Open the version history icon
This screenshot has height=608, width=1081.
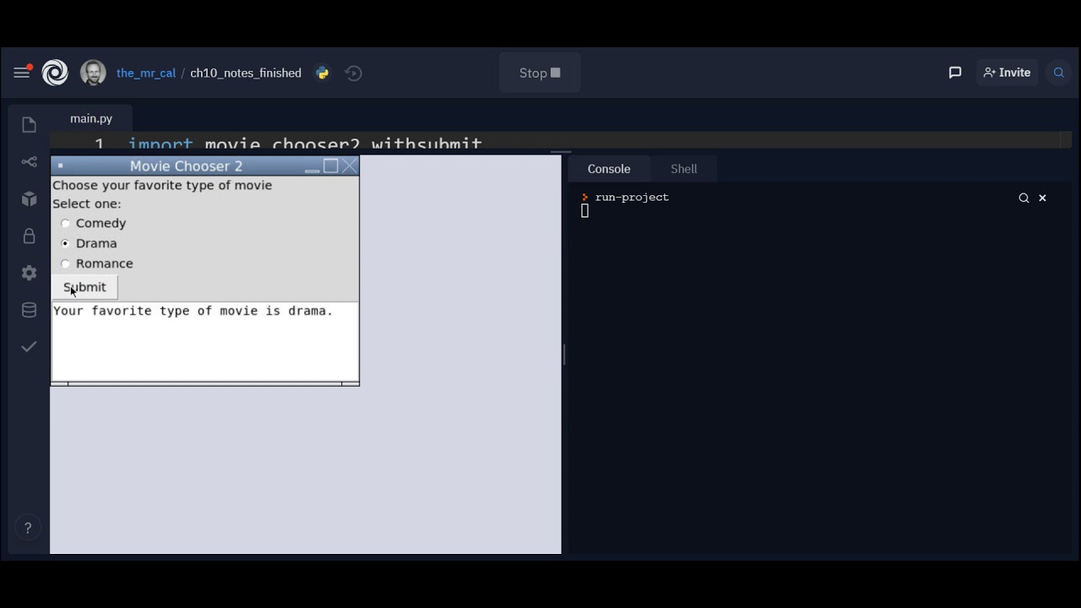354,73
